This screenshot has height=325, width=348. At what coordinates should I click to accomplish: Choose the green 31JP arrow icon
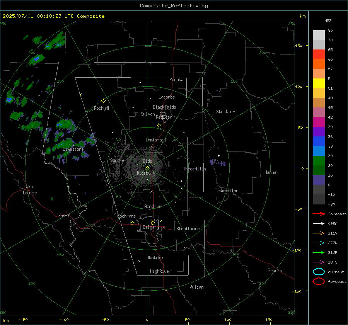pos(319,252)
